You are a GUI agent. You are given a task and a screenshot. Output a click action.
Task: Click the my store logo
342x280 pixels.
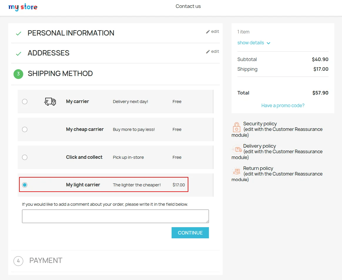pos(23,7)
